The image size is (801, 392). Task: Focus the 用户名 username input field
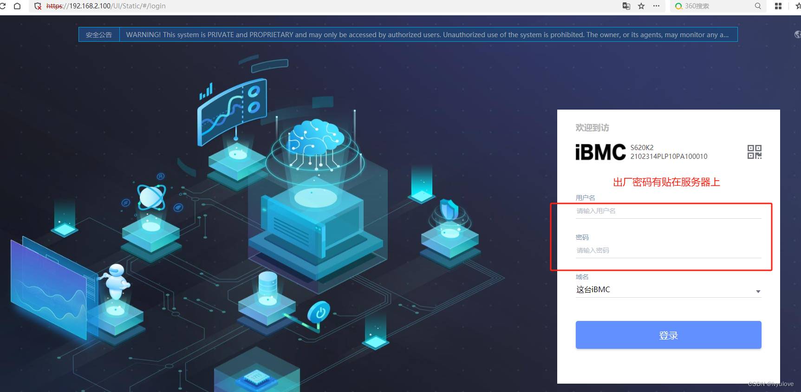point(668,211)
